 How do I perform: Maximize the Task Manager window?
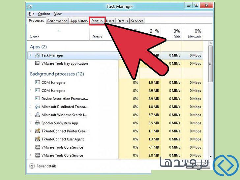coord(196,5)
